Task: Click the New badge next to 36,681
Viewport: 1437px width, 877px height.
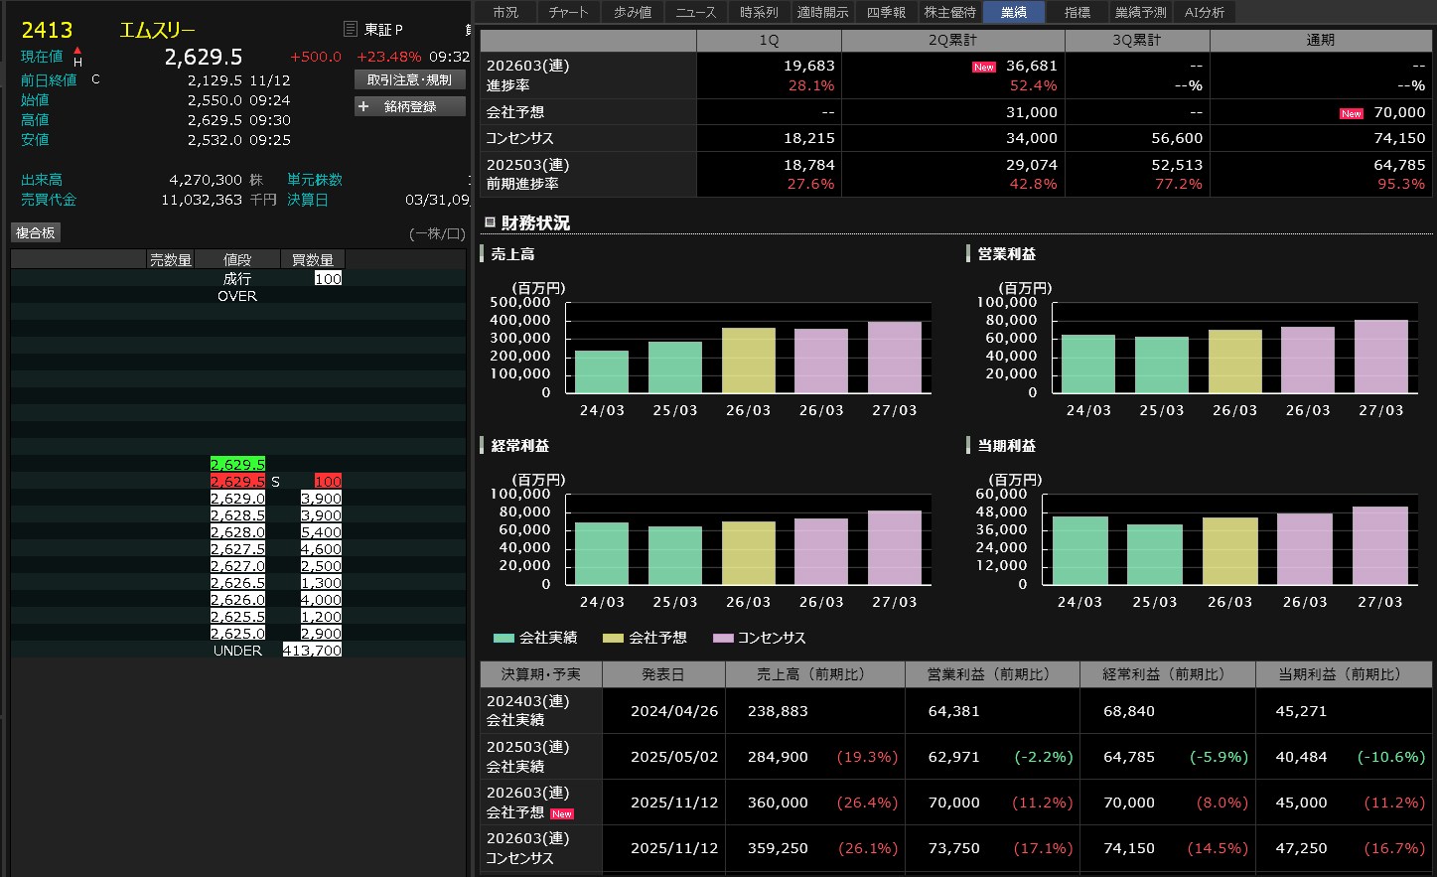Action: [983, 68]
